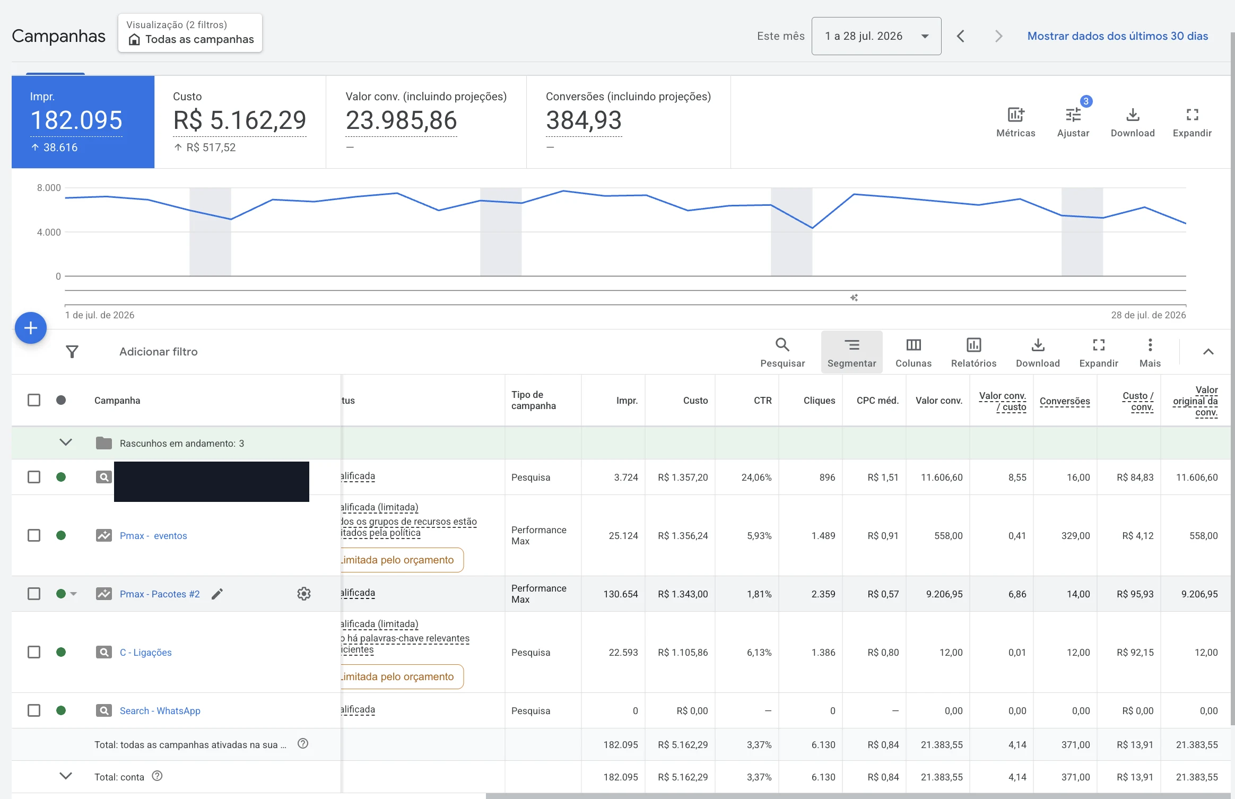Click the filter funnel icon
Image resolution: width=1235 pixels, height=799 pixels.
pos(72,352)
